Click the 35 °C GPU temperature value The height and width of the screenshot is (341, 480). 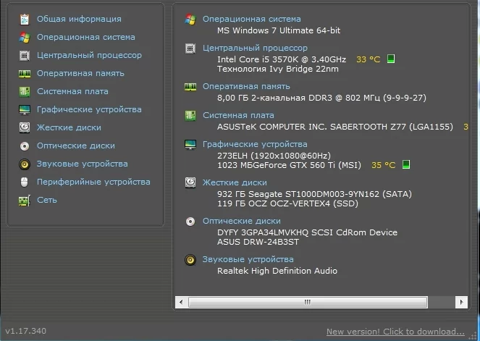click(x=383, y=165)
